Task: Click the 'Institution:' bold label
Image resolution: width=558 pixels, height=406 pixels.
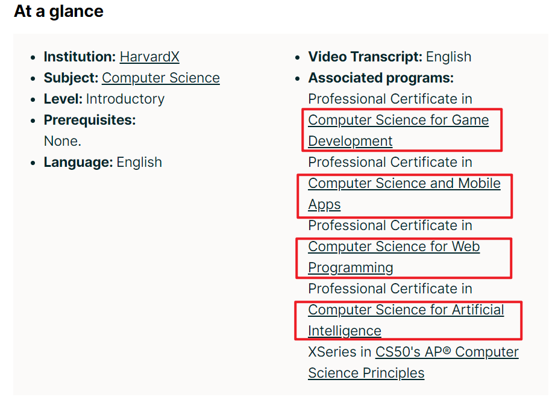Action: point(80,57)
